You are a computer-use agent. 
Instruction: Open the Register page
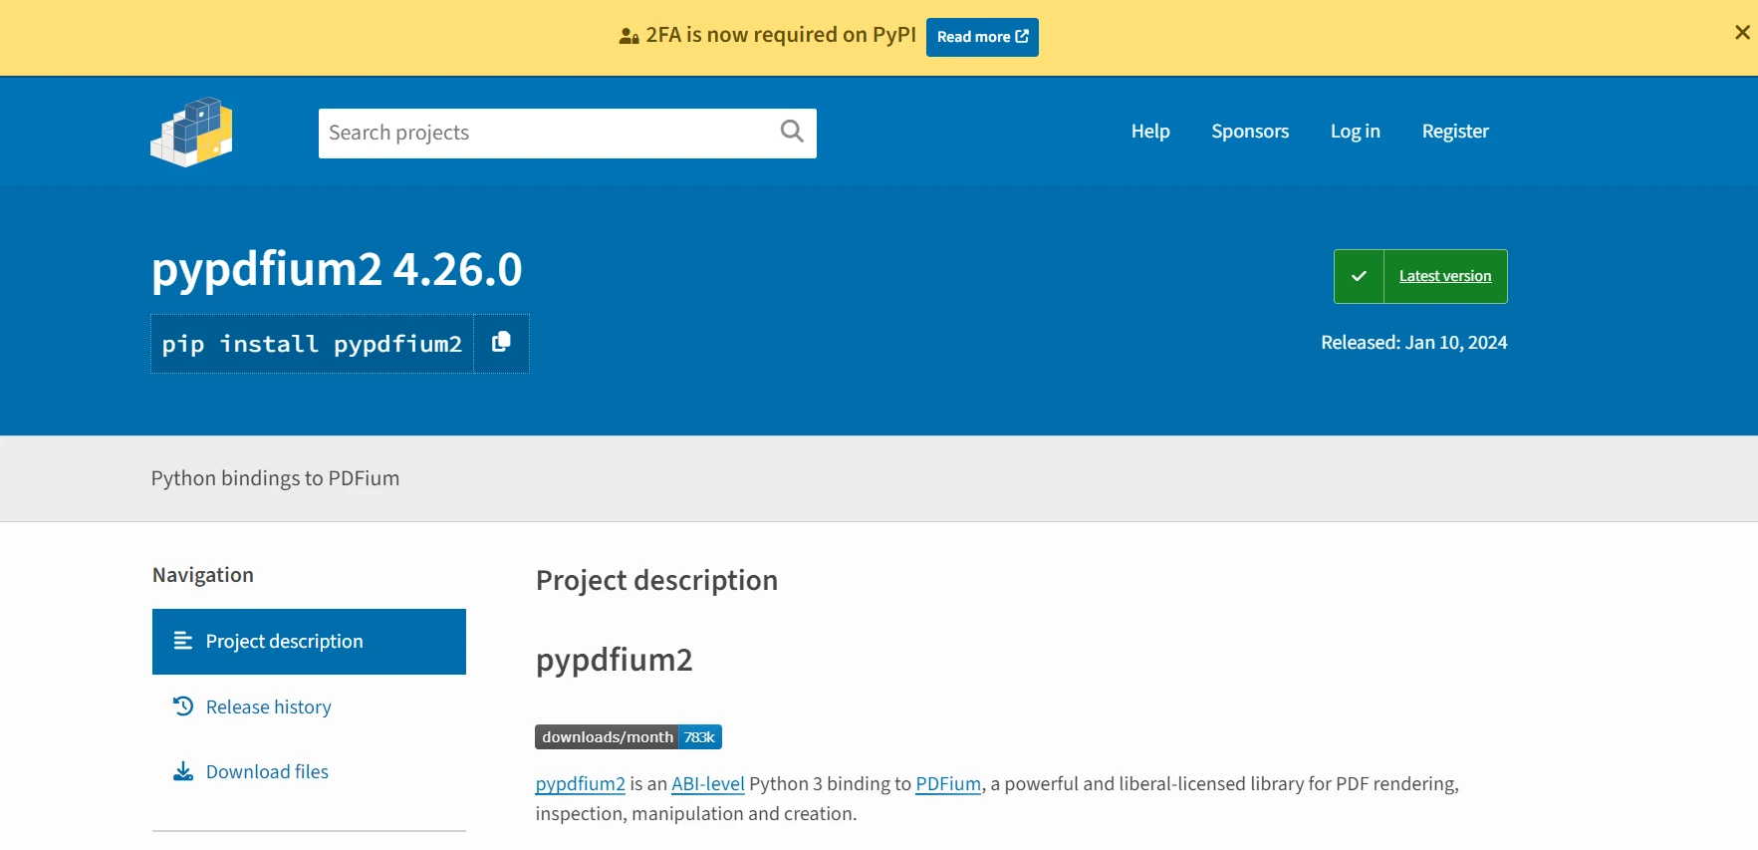click(1455, 132)
